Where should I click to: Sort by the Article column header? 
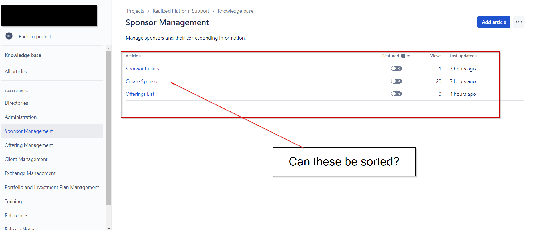click(x=133, y=56)
